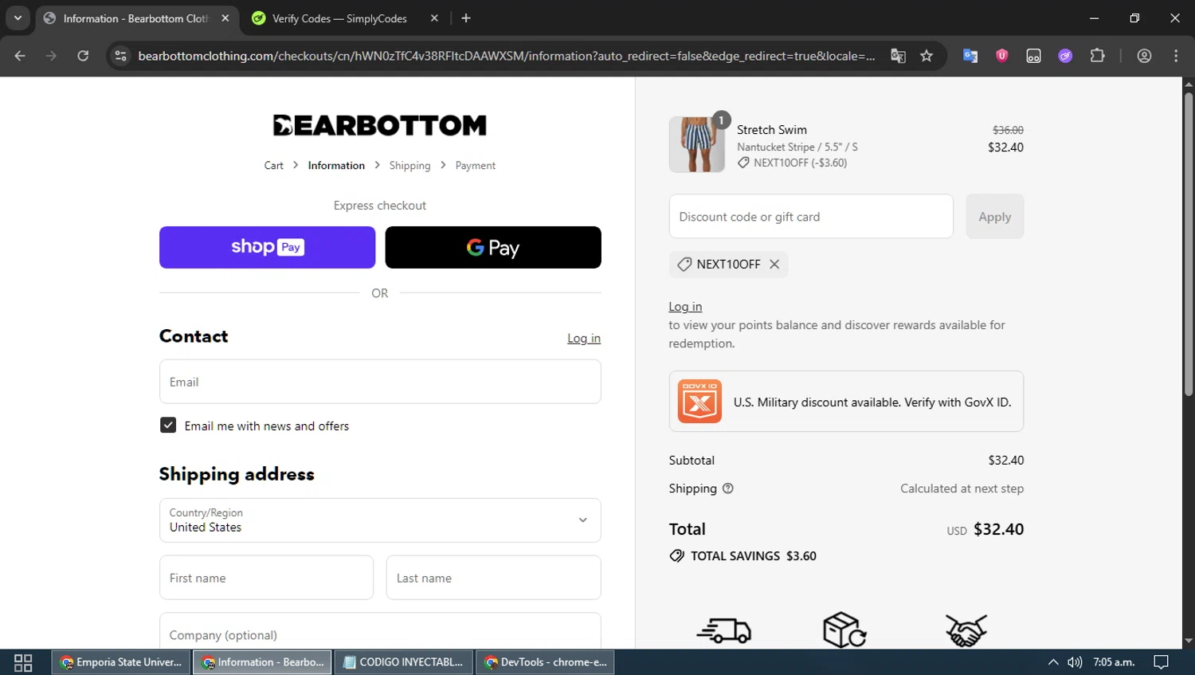Screen dimensions: 1195x675
Task: Switch to Emporia State Univer... taskbar window
Action: pos(122,662)
